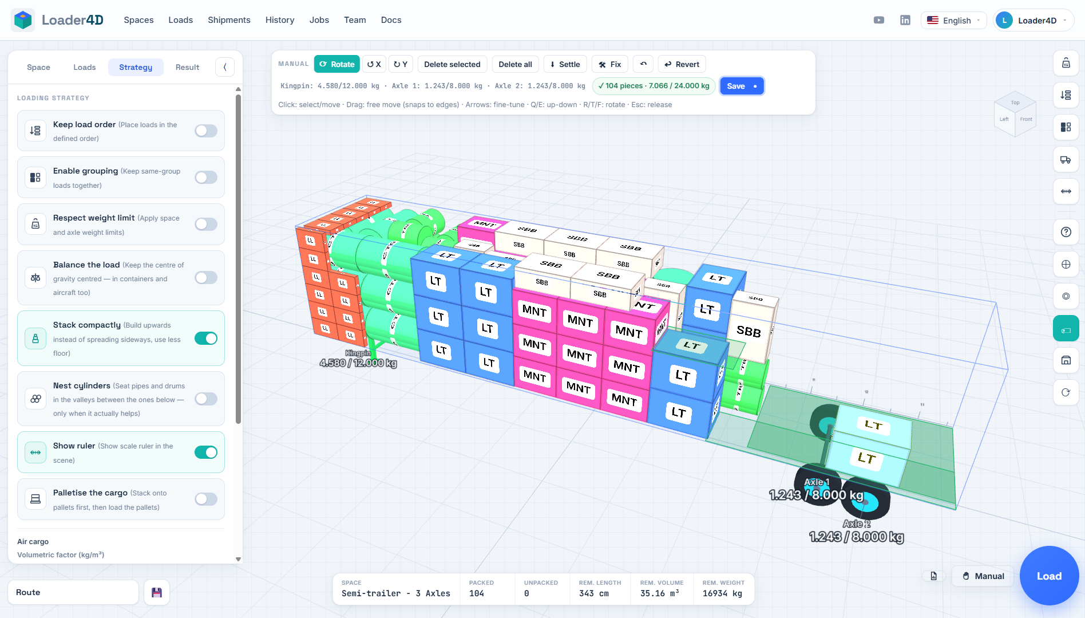Switch to the Space tab
Image resolution: width=1085 pixels, height=618 pixels.
(x=38, y=67)
